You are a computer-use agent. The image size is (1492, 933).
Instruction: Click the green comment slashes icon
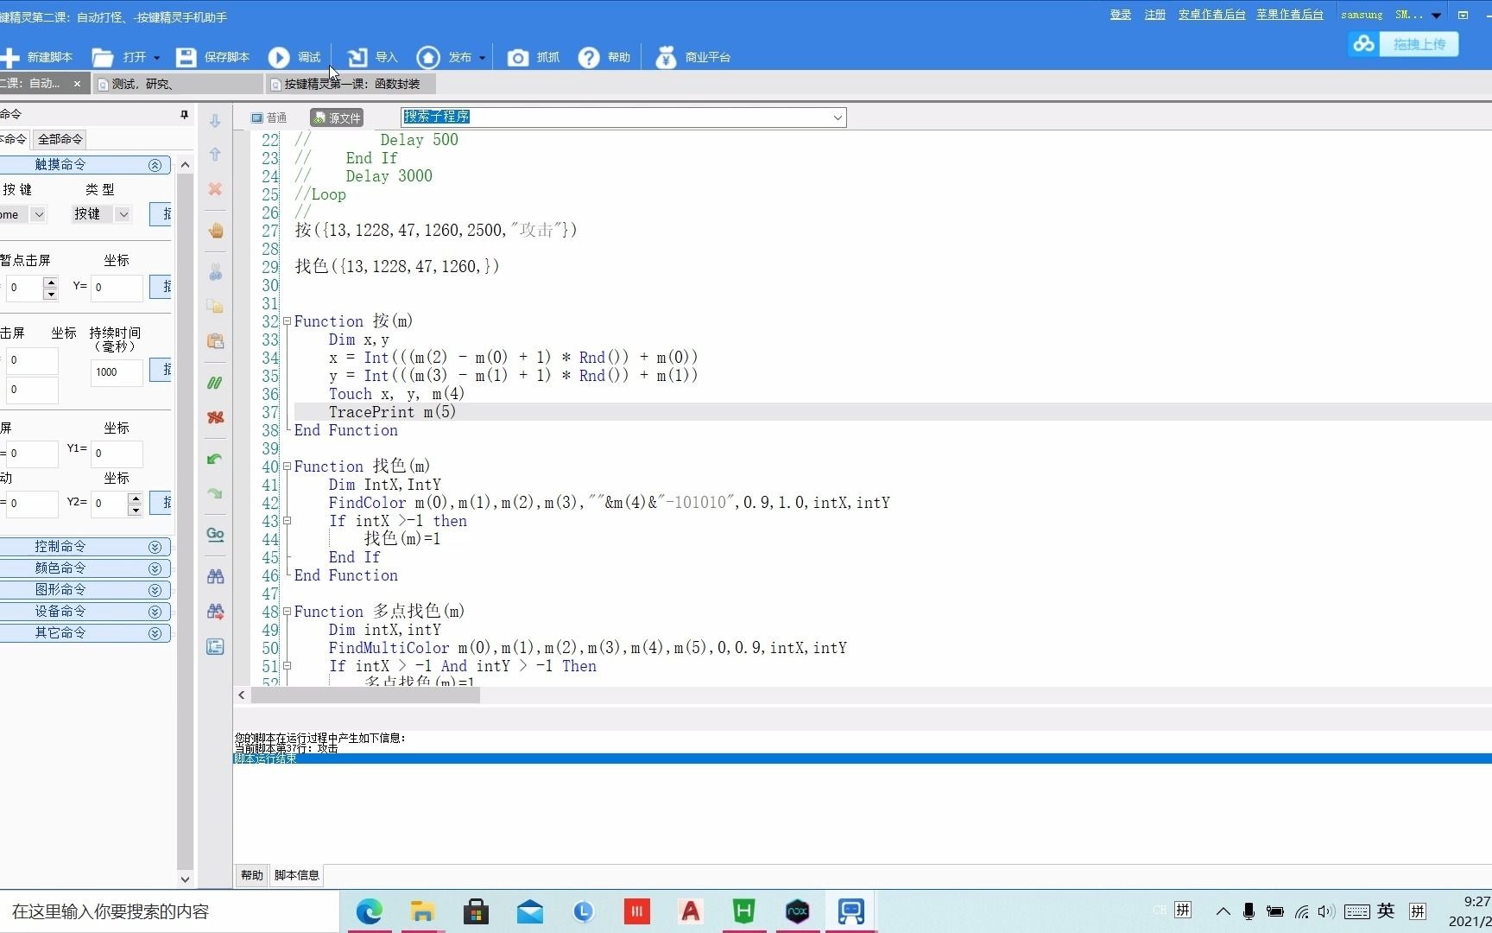[x=215, y=383]
